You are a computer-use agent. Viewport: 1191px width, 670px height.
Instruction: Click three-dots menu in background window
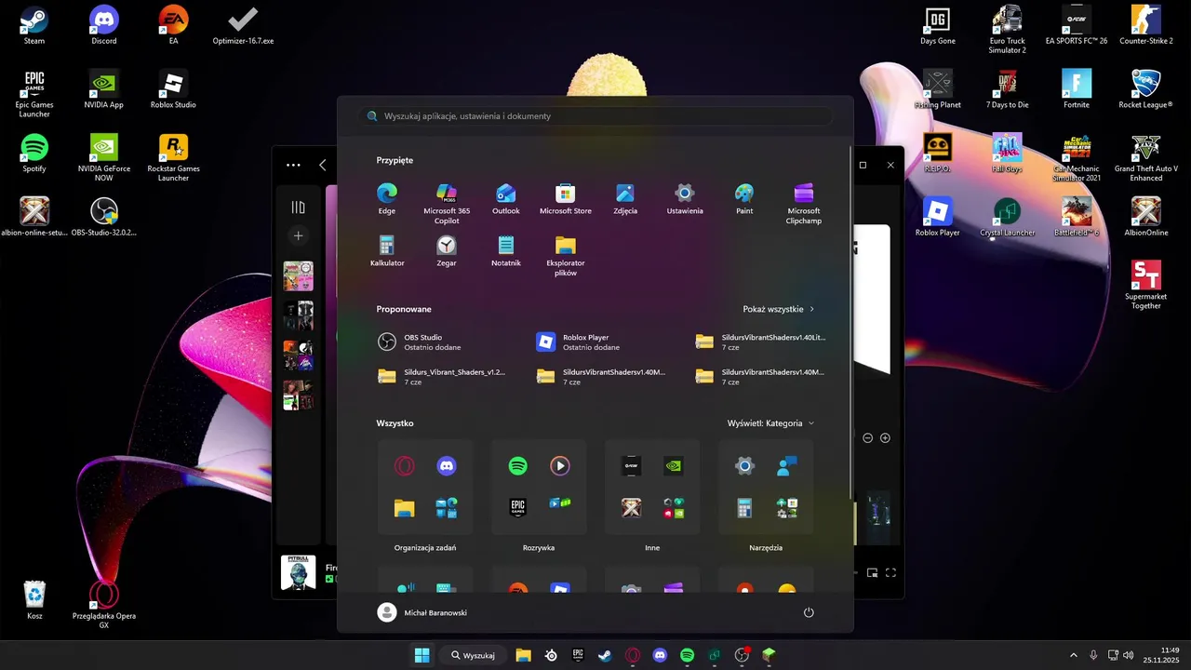[293, 165]
